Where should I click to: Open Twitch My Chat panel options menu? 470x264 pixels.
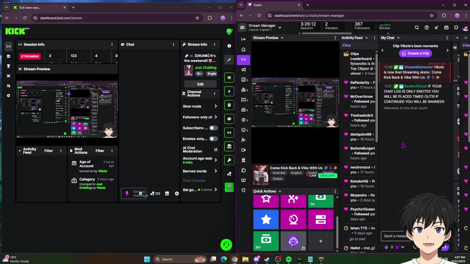click(447, 38)
